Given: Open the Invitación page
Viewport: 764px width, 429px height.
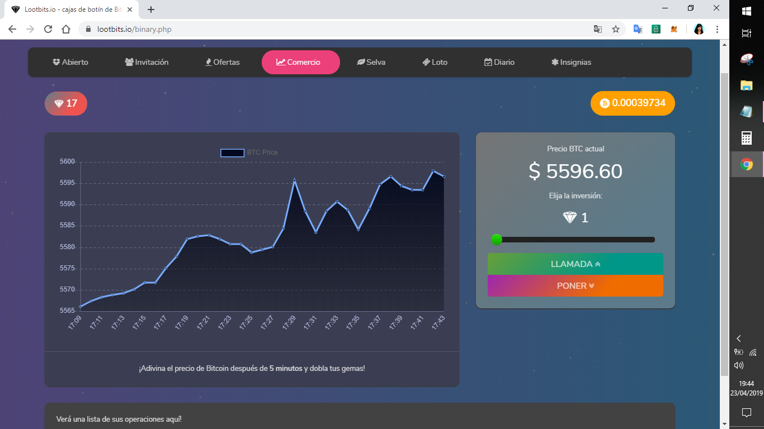Looking at the screenshot, I should pyautogui.click(x=147, y=62).
